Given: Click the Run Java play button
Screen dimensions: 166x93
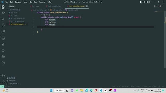Looking at the screenshot, I should [155, 6].
